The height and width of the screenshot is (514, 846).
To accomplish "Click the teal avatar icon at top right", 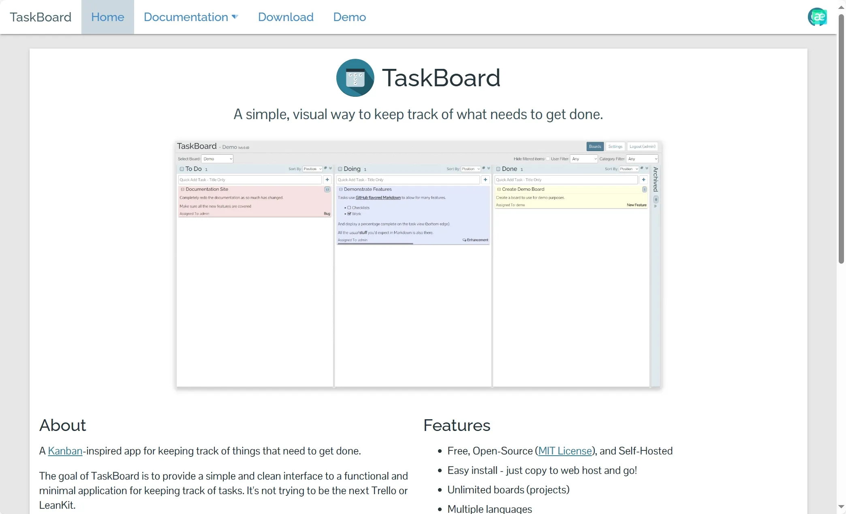I will point(817,17).
